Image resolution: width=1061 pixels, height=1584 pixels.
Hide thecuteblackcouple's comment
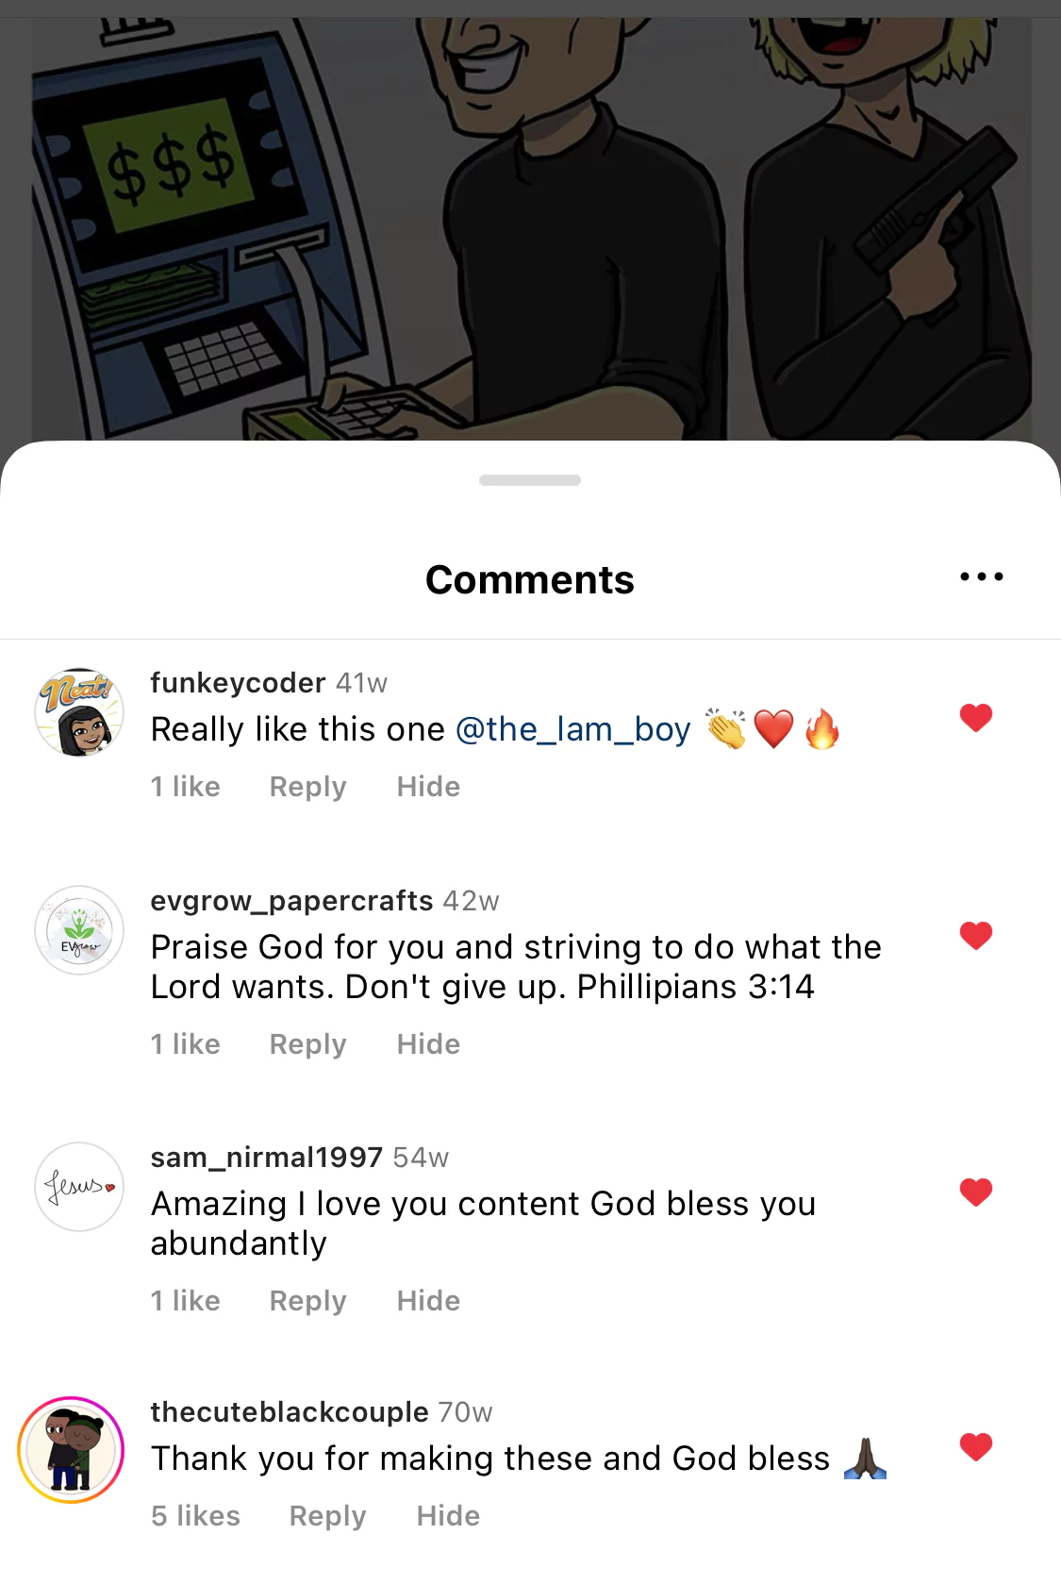[x=448, y=1516]
